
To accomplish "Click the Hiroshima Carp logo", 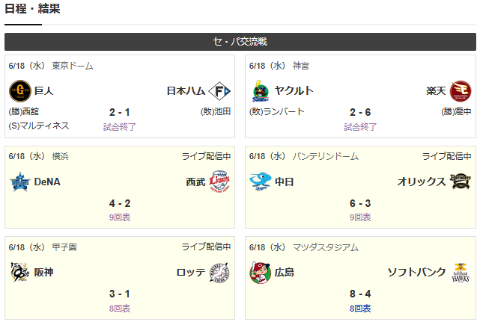I will pyautogui.click(x=260, y=273).
